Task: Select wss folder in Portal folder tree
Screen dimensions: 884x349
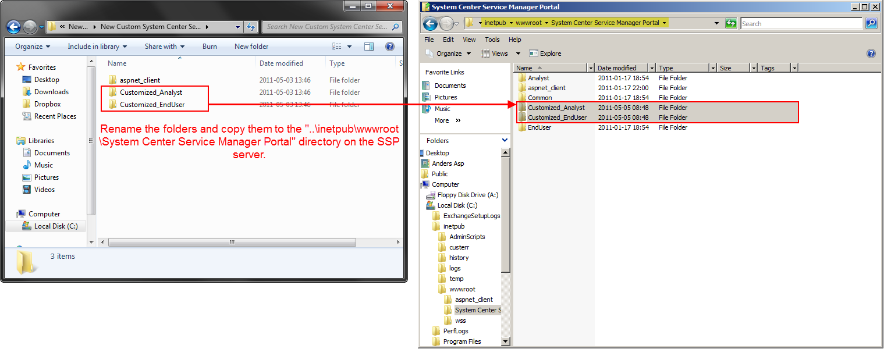Action: [455, 320]
